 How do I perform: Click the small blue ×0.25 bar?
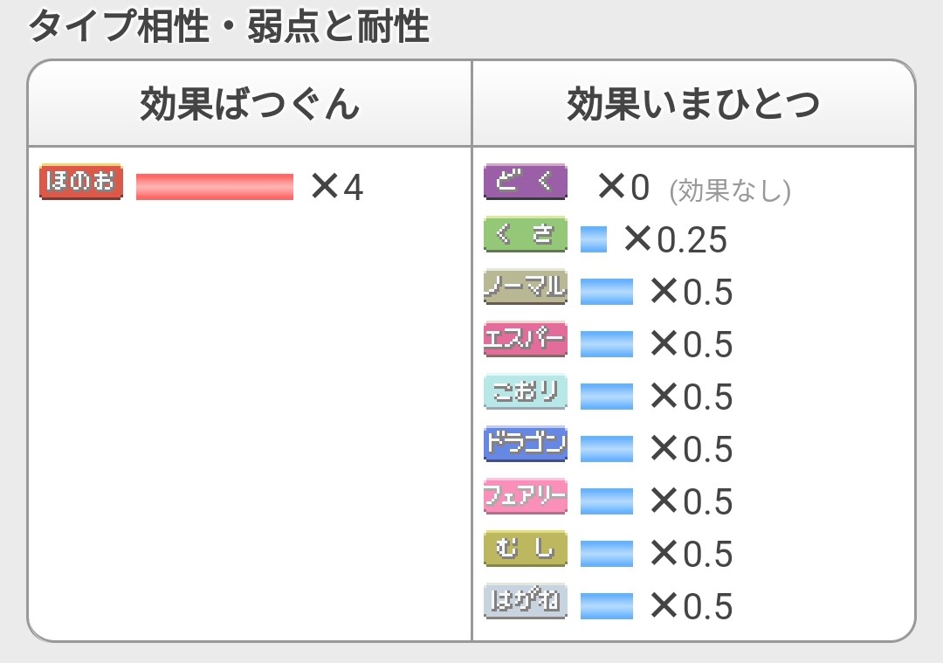(594, 238)
